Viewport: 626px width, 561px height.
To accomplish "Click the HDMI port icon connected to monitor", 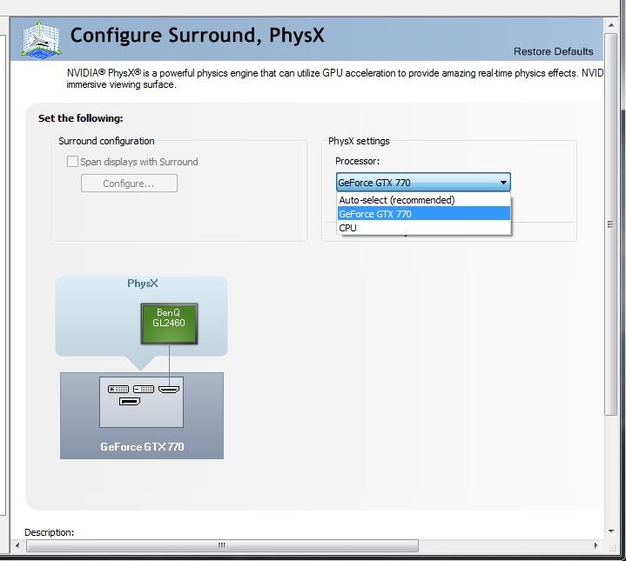I will click(x=169, y=389).
